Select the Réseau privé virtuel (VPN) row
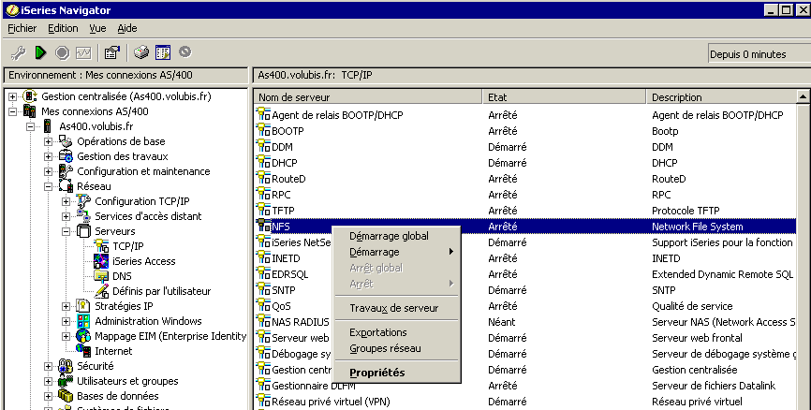The image size is (811, 410). (525, 402)
